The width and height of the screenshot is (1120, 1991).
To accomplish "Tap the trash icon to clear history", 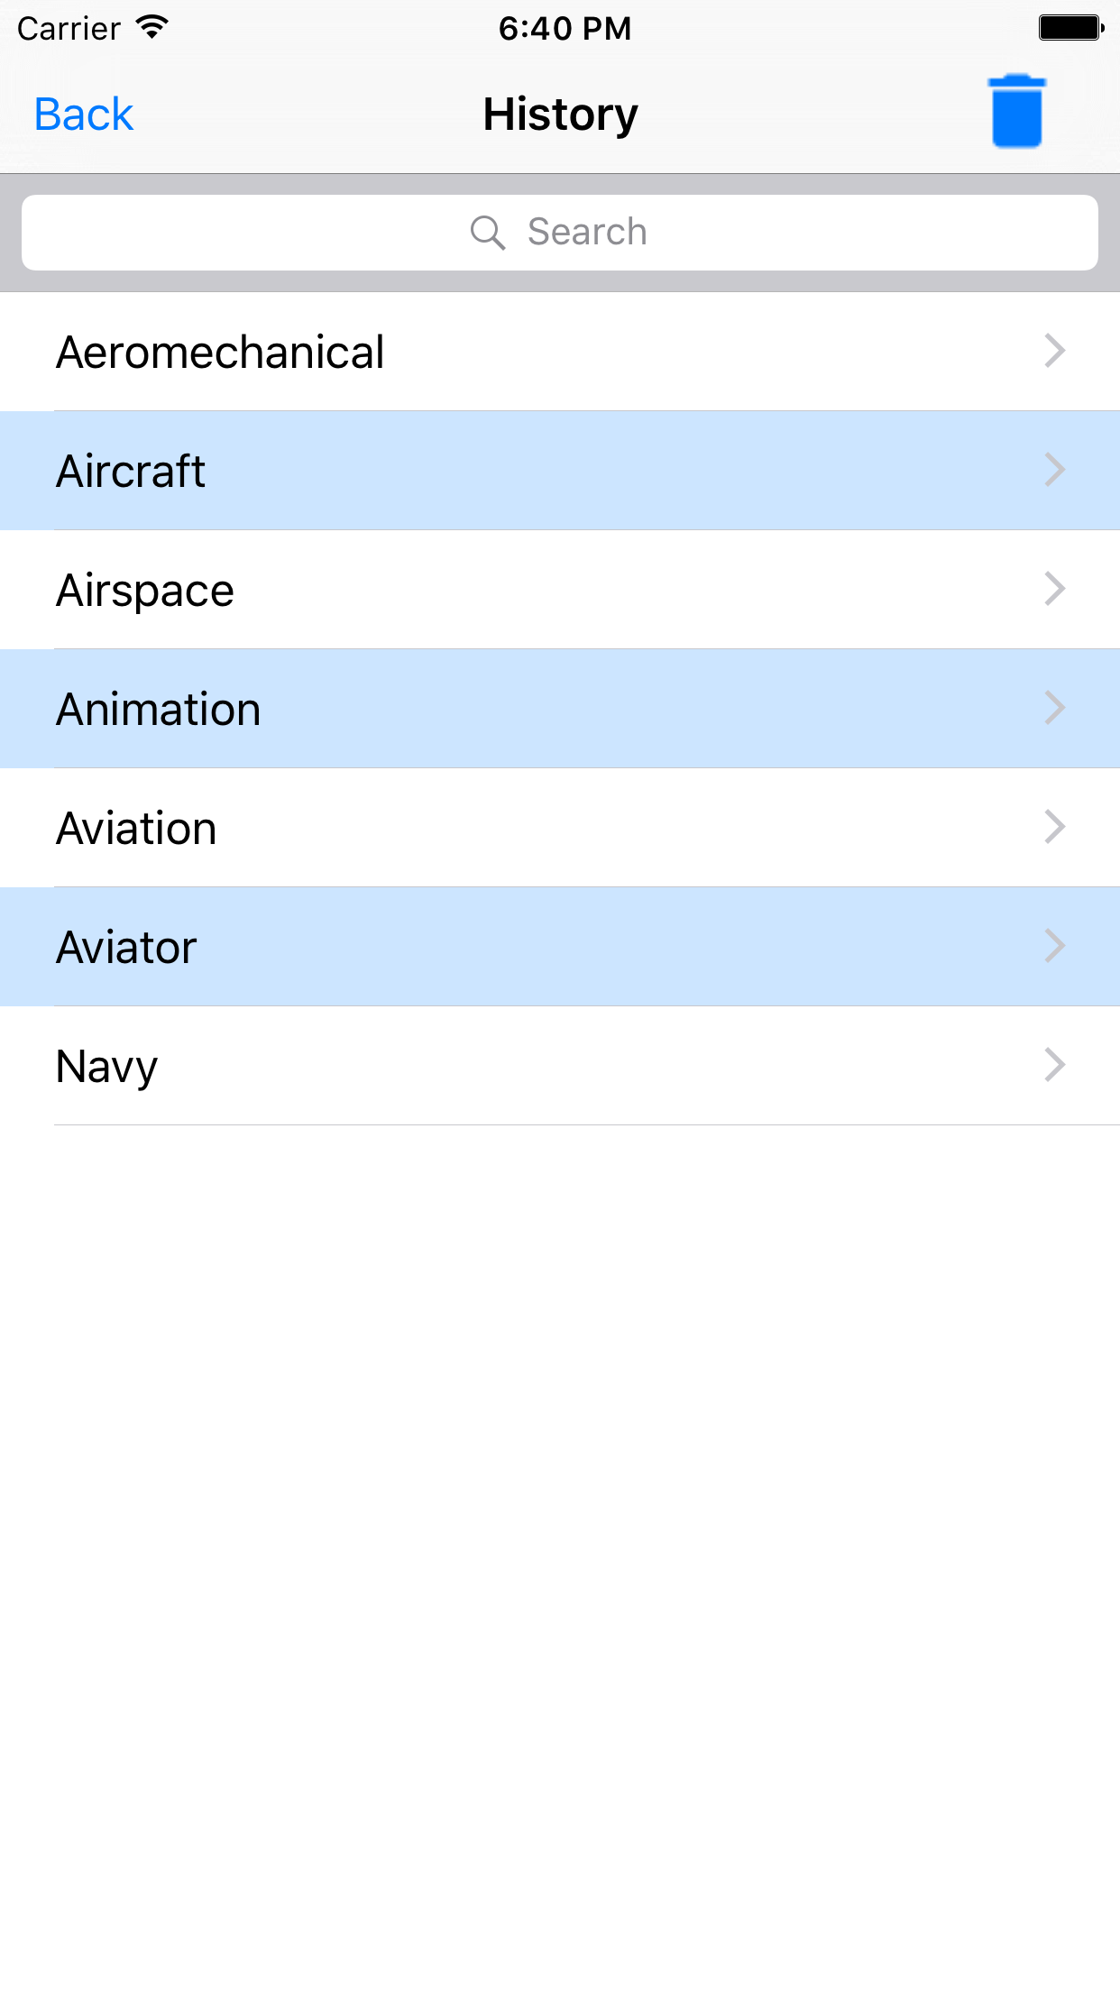I will pos(1016,112).
